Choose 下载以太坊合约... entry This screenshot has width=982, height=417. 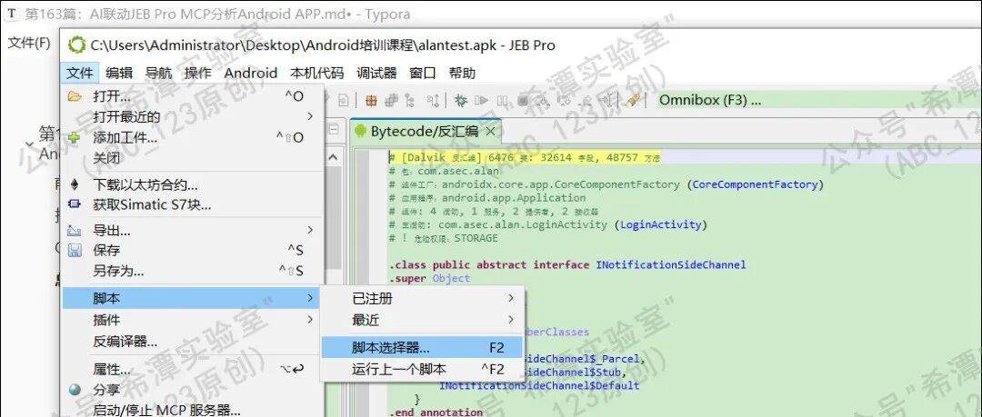pyautogui.click(x=193, y=184)
